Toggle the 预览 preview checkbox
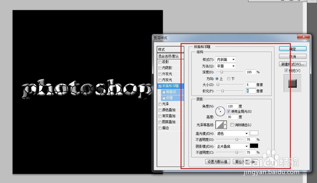Image resolution: width=317 pixels, height=183 pixels. click(x=286, y=70)
